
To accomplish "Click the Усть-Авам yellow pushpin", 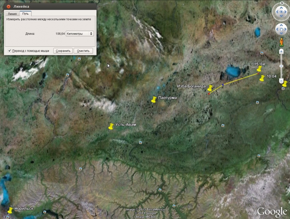I will pos(111,127).
